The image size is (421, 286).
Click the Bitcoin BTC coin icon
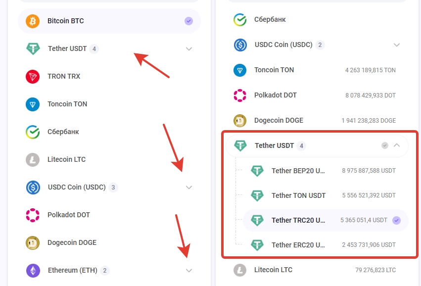[x=34, y=21]
